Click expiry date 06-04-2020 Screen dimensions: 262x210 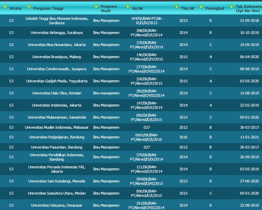[250, 57]
